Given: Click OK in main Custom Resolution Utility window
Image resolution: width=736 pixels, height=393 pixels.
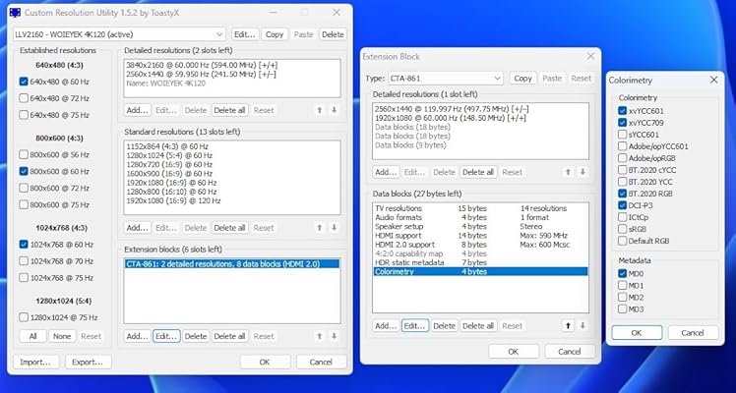Looking at the screenshot, I should 265,362.
